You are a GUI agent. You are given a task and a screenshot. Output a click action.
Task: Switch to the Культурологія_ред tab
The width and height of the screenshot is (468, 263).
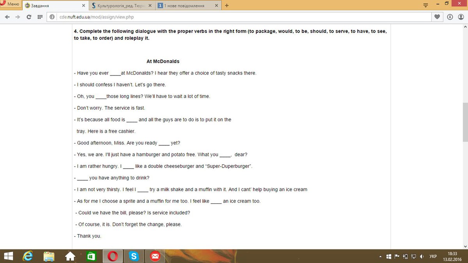[122, 6]
